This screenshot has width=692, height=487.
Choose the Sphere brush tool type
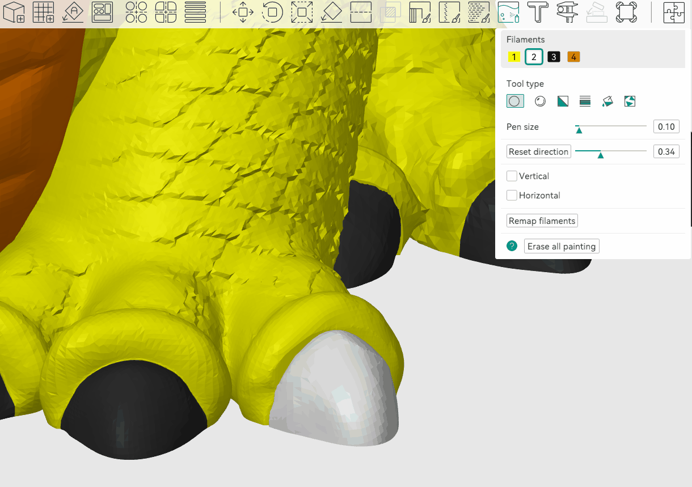point(541,101)
